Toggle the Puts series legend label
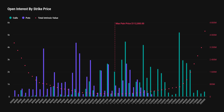The width and height of the screenshot is (224, 112). tap(28, 18)
